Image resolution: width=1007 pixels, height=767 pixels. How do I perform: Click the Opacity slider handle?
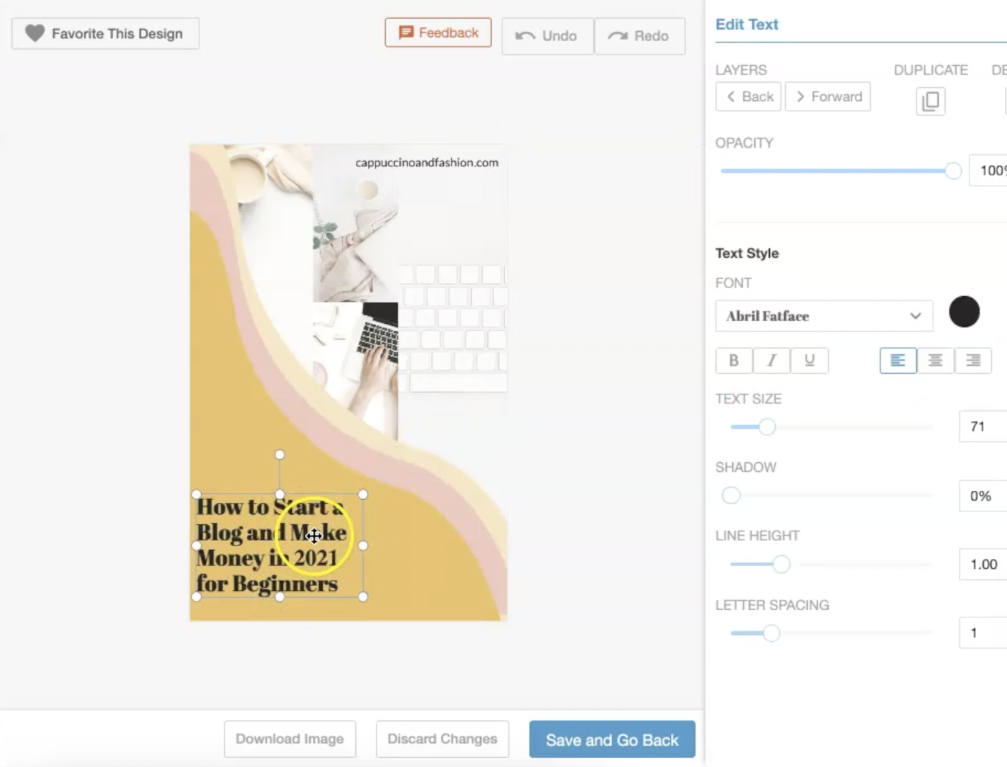(x=953, y=171)
